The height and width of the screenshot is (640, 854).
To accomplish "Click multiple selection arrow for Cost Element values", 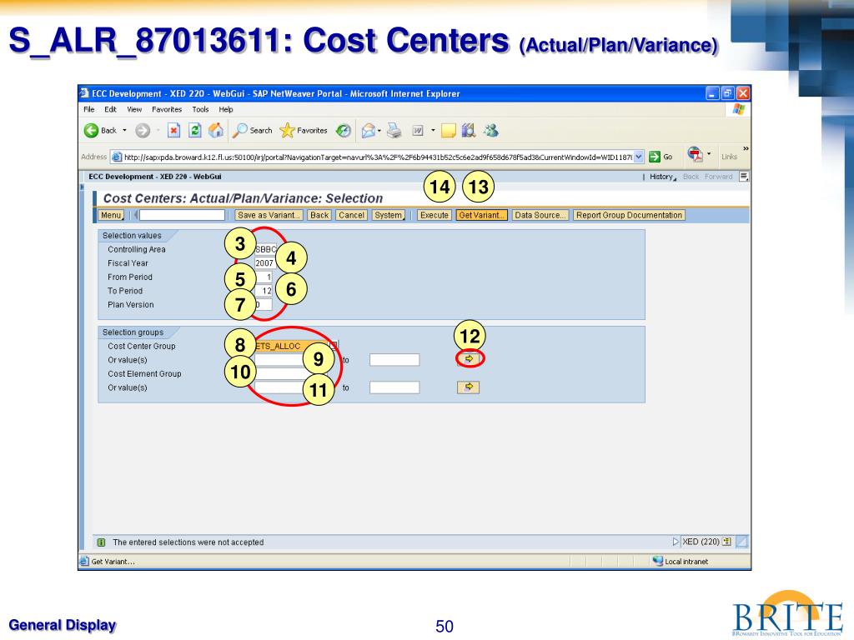I will pos(468,387).
